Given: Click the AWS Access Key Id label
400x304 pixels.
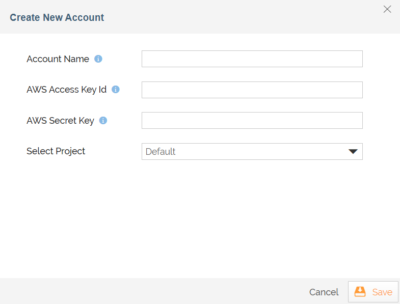Looking at the screenshot, I should (66, 90).
